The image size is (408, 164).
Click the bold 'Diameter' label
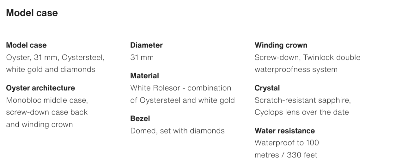tap(146, 45)
